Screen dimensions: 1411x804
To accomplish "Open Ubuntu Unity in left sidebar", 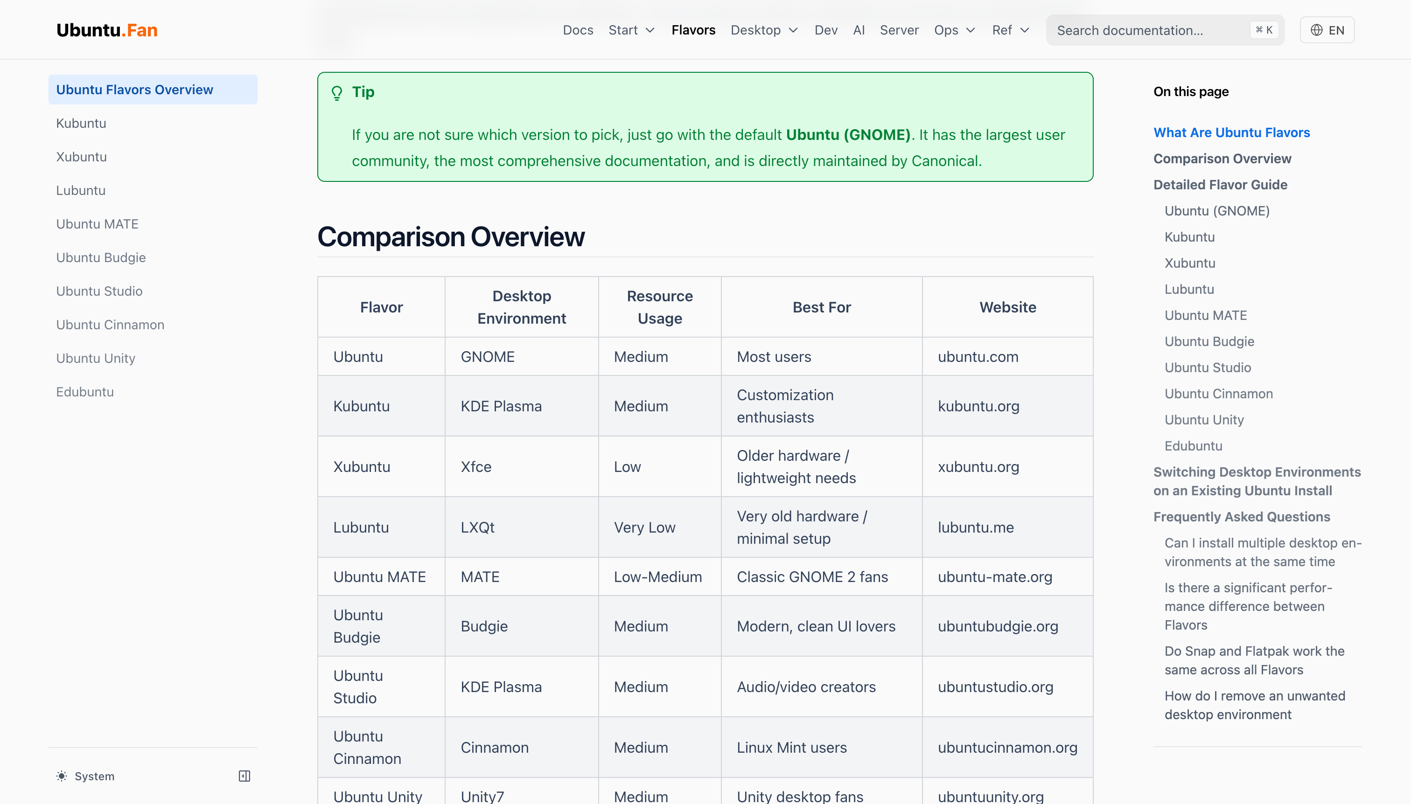I will pos(153,358).
